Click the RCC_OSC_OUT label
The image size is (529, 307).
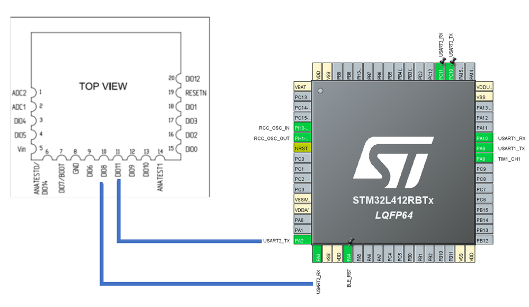click(x=272, y=138)
